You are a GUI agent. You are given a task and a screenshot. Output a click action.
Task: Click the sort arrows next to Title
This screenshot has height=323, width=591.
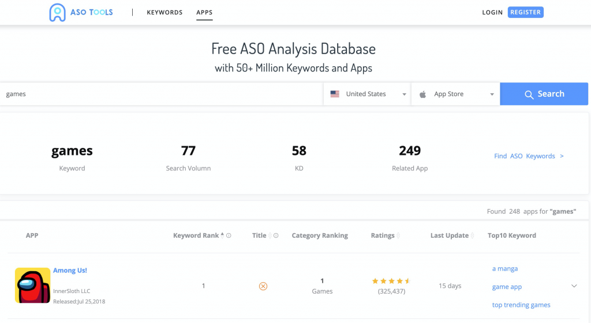tap(270, 235)
